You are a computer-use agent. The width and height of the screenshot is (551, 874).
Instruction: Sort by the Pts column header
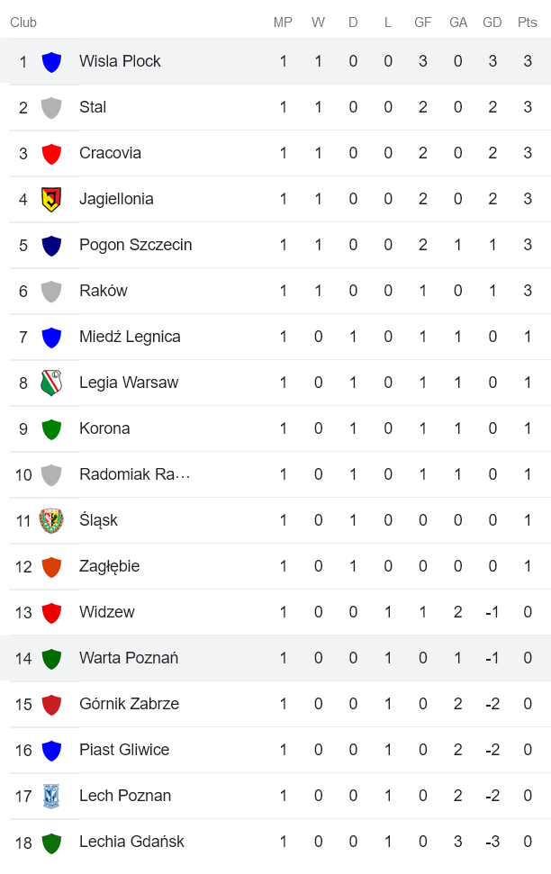527,23
